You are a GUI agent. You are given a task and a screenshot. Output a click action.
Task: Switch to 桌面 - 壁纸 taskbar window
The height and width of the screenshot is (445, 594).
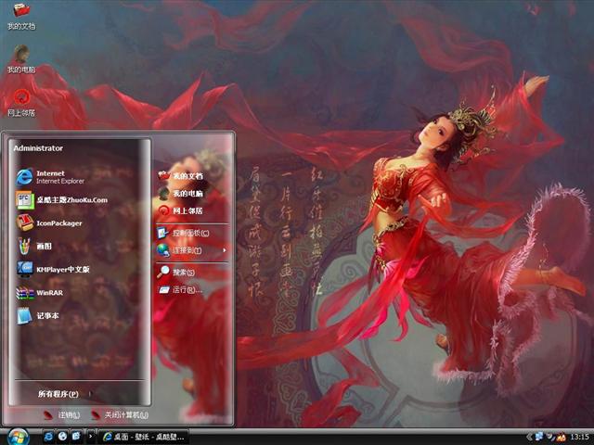click(143, 437)
